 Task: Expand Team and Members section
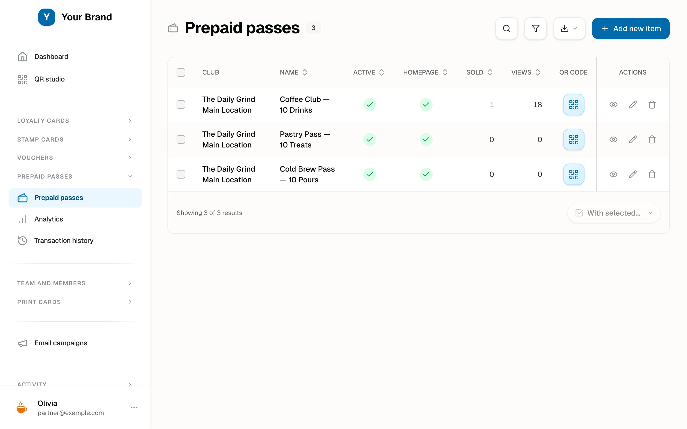point(75,283)
